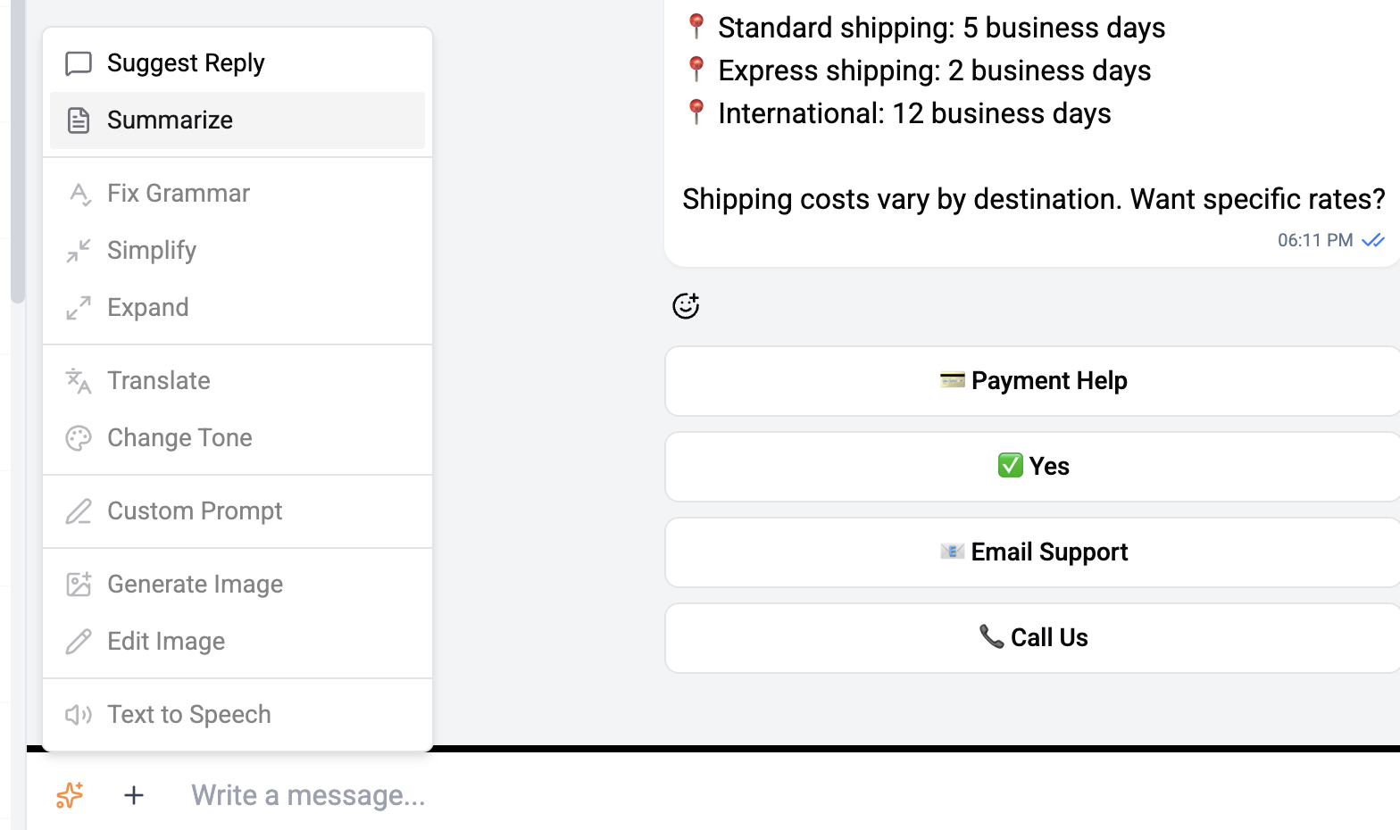The image size is (1400, 830).
Task: Click the Write a message field
Action: click(x=308, y=795)
